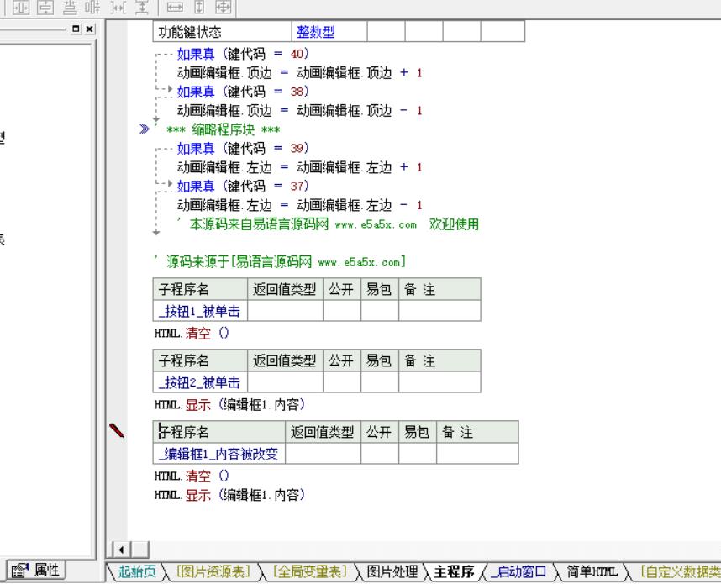
Task: Click the last HTML.显示 (编辑框1.内容) line
Action: pos(229,495)
